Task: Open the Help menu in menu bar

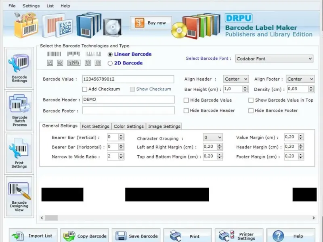Action: 65,6
